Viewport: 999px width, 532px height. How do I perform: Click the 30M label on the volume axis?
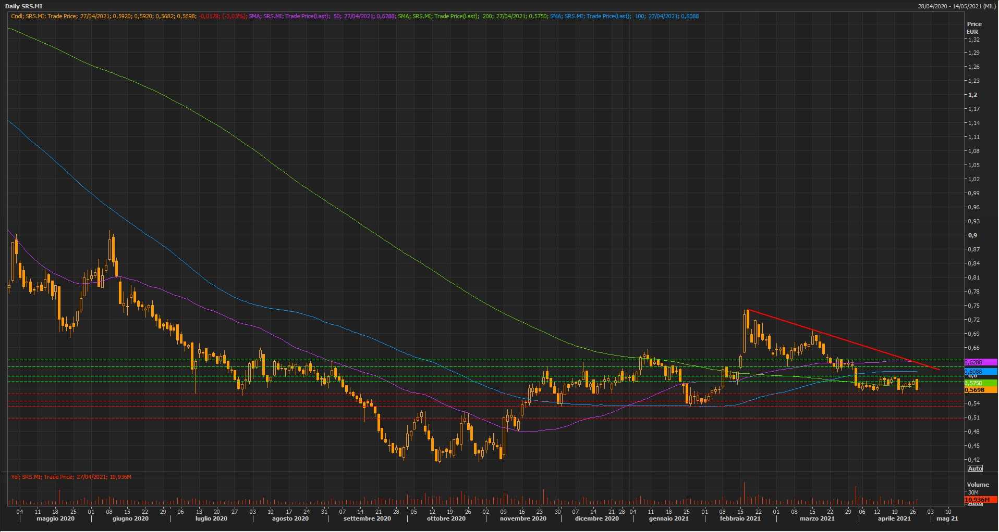point(973,492)
